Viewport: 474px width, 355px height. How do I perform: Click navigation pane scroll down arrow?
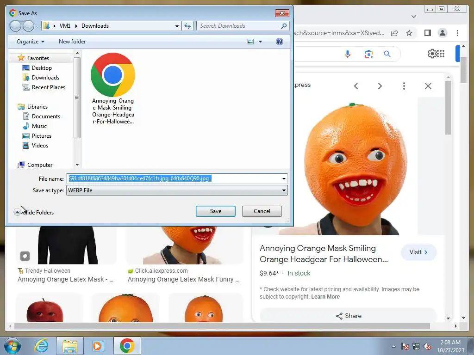tap(77, 165)
